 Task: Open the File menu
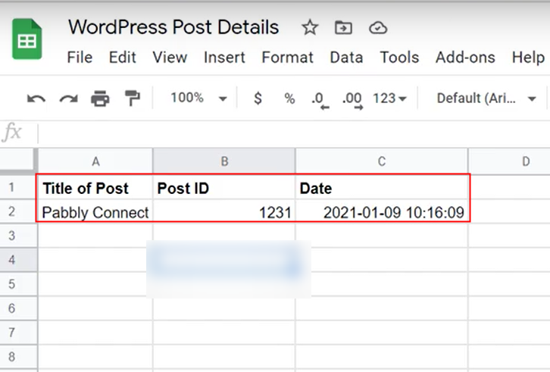80,58
